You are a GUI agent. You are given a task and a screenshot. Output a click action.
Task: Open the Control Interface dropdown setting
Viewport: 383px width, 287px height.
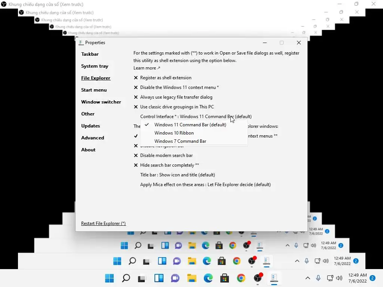(x=196, y=117)
